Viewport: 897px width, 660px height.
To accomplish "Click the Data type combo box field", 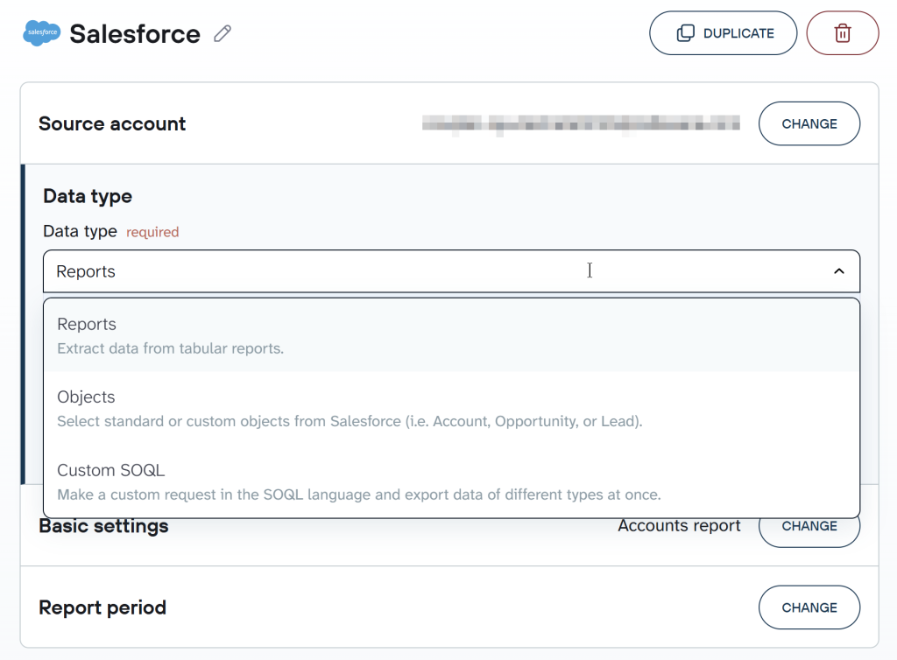I will tap(451, 270).
